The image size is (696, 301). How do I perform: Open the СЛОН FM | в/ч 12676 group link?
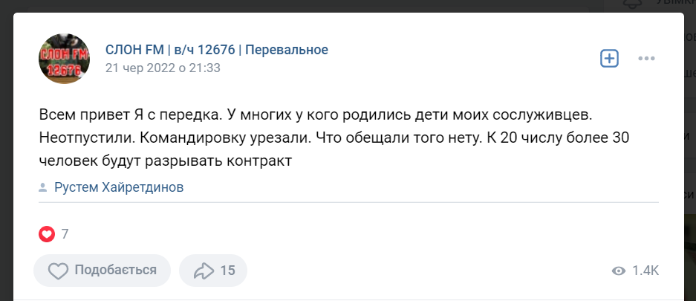coord(216,50)
